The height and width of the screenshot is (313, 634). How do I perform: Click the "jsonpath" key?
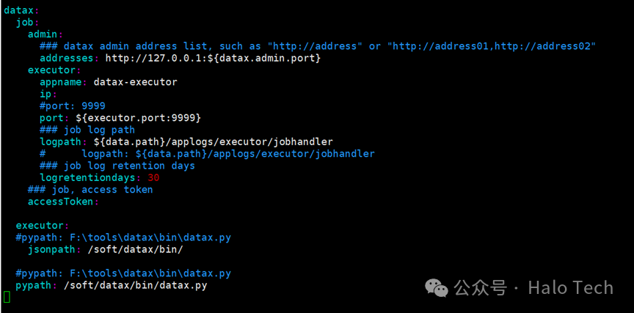tap(51, 249)
